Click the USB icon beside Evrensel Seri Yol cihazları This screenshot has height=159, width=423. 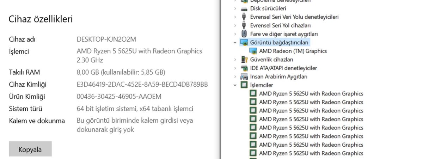tap(244, 25)
